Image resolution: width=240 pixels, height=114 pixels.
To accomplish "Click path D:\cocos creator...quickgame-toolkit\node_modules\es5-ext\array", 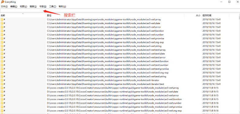I will (x=113, y=88).
